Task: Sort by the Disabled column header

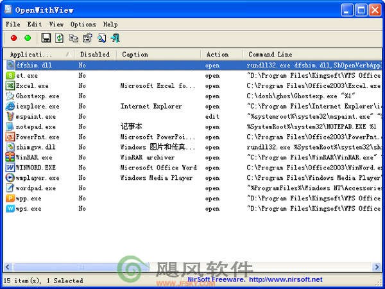Action: pos(95,55)
